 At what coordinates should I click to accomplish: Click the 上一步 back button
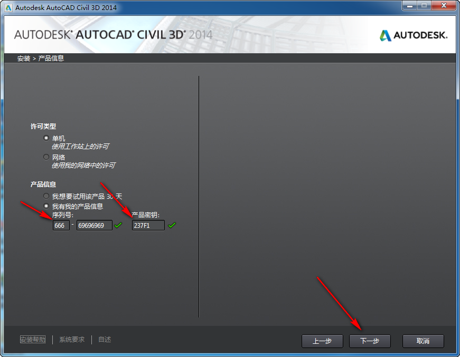[322, 341]
